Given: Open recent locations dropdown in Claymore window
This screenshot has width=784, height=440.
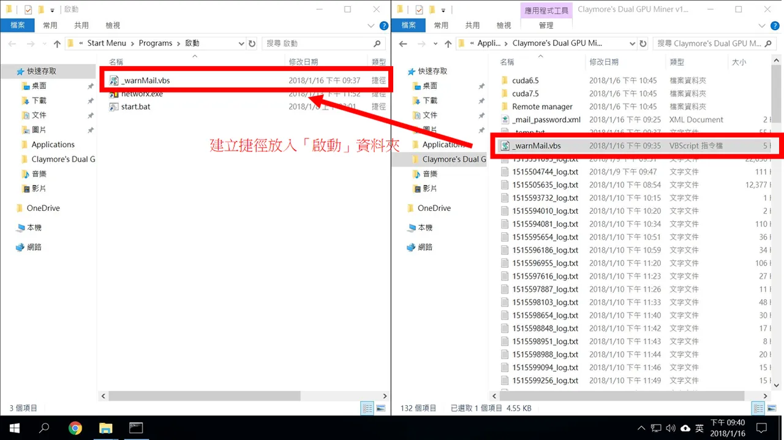Looking at the screenshot, I should [435, 44].
